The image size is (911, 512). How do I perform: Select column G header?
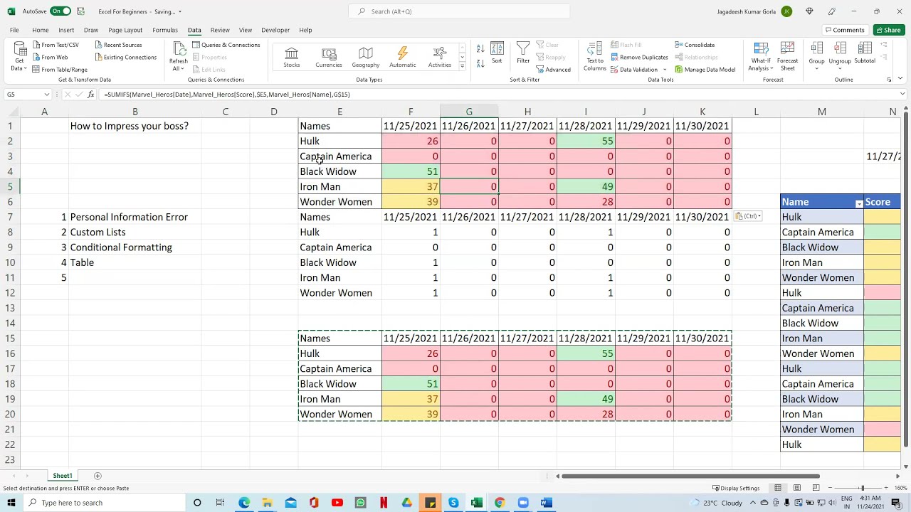(469, 112)
